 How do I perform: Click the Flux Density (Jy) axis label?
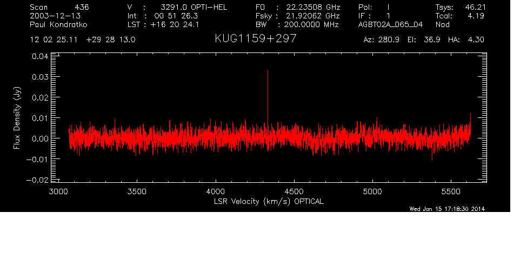[x=17, y=118]
